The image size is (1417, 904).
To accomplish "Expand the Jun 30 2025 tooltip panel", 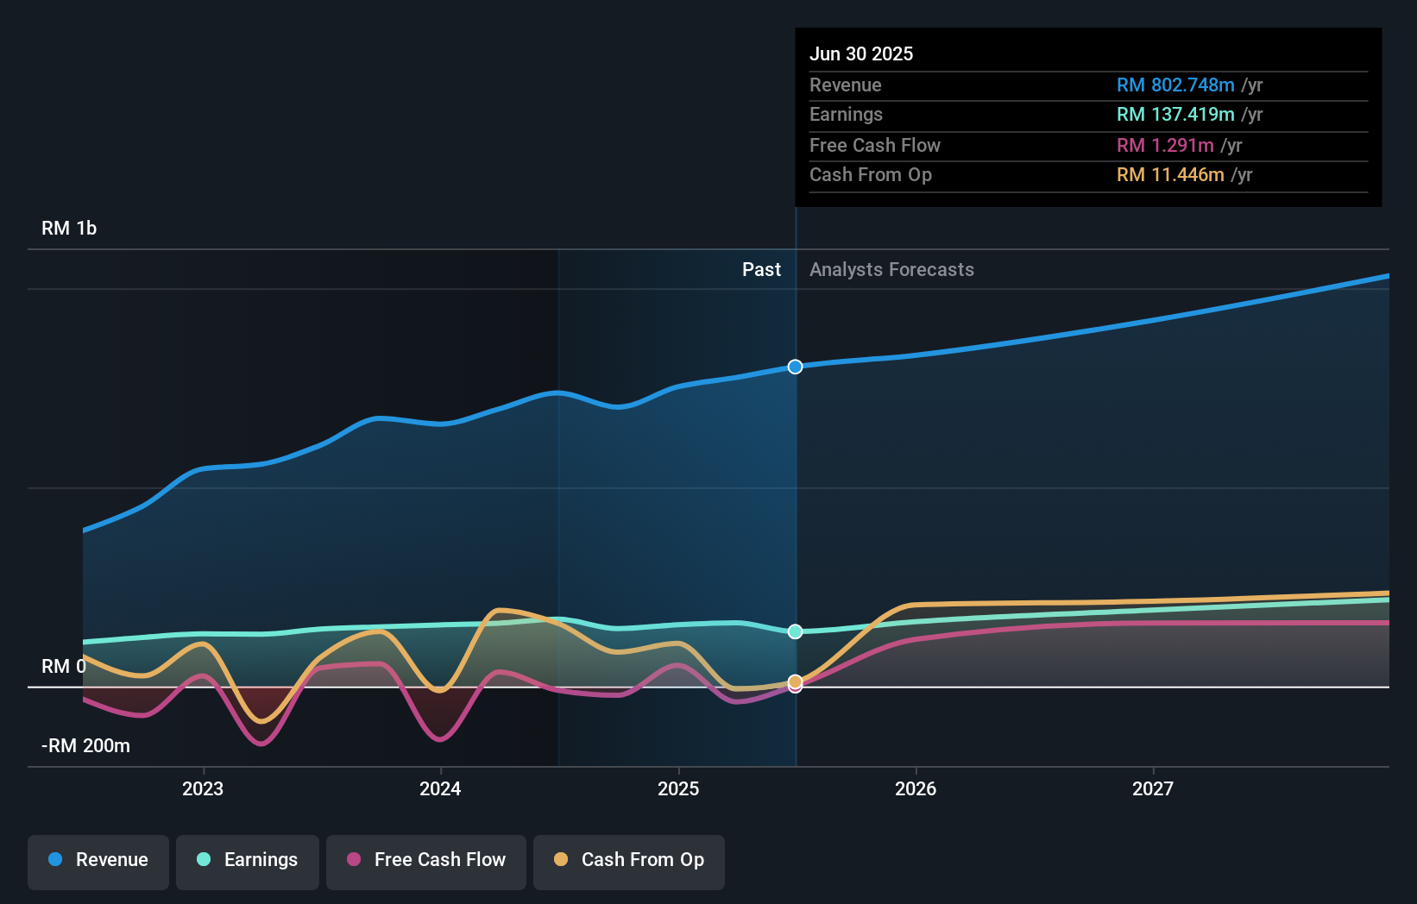I will click(1087, 116).
